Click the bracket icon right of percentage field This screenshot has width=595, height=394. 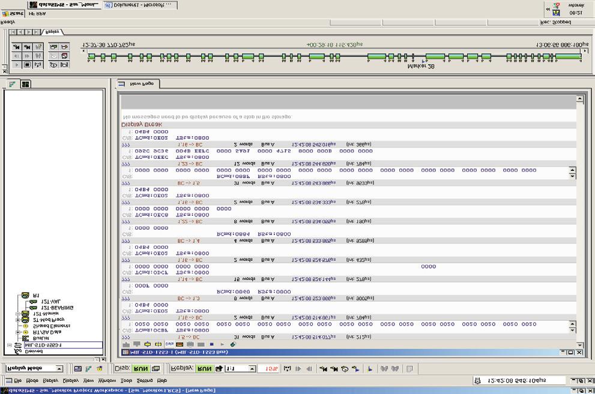coord(287,369)
